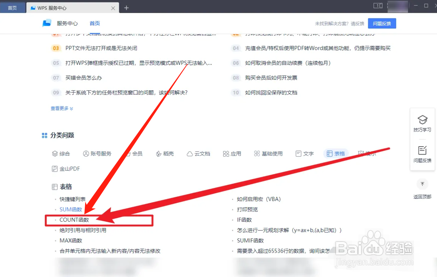The image size is (437, 277).
Task: Open question 10 如何找回没保存的文档
Action: (x=271, y=92)
